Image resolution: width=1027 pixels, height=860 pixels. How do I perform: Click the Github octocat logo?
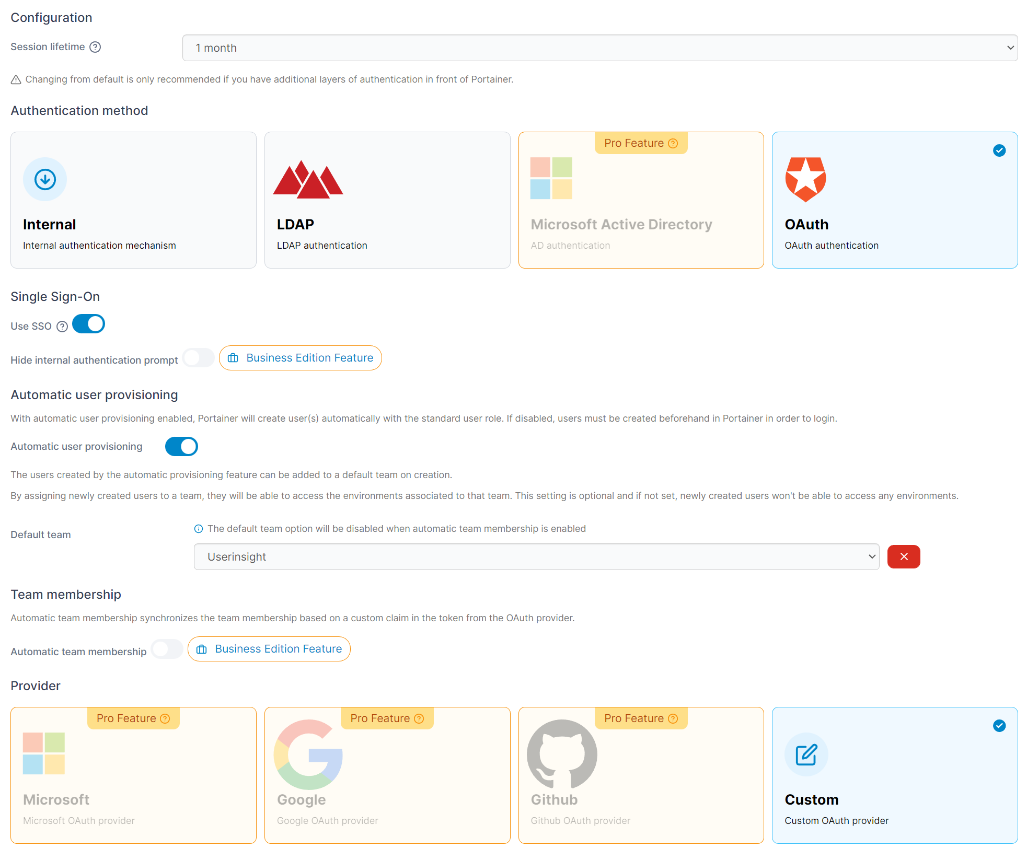tap(562, 754)
